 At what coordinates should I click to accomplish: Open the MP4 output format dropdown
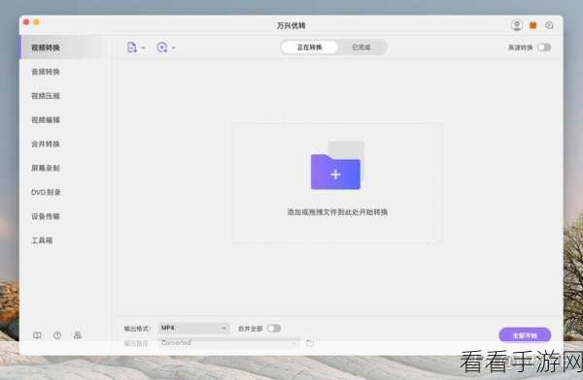pos(193,328)
